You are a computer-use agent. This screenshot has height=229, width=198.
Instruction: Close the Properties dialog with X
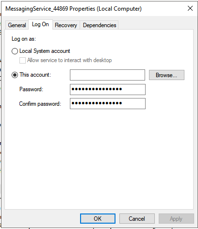coord(190,8)
